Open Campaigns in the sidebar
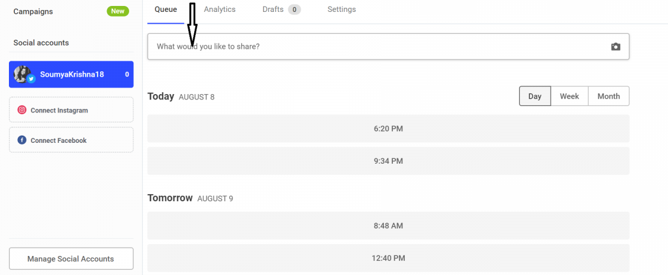668x275 pixels. [x=33, y=11]
